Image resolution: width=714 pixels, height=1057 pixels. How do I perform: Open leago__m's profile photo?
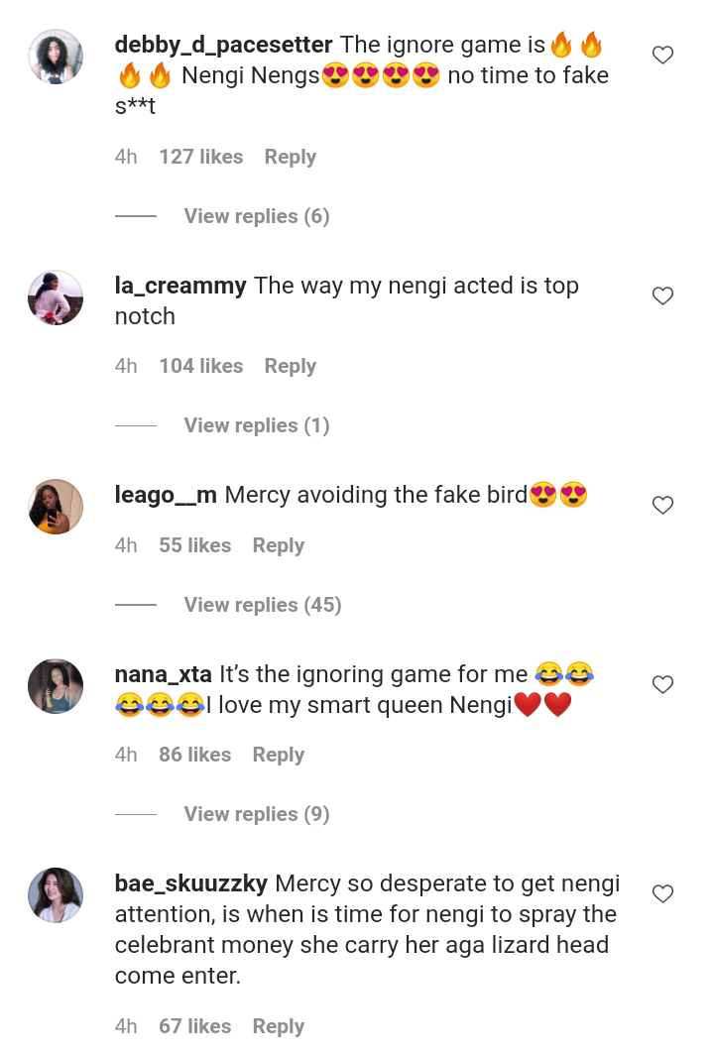pos(56,507)
